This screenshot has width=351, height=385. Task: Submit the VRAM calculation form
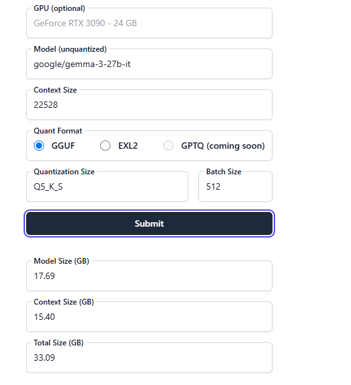pos(149,223)
